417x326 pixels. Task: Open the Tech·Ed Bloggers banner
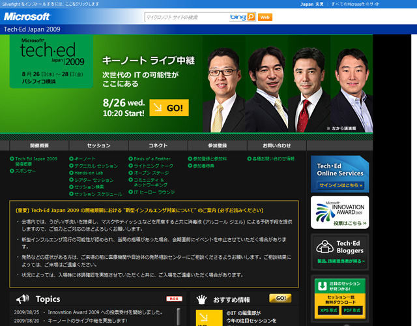coord(340,252)
